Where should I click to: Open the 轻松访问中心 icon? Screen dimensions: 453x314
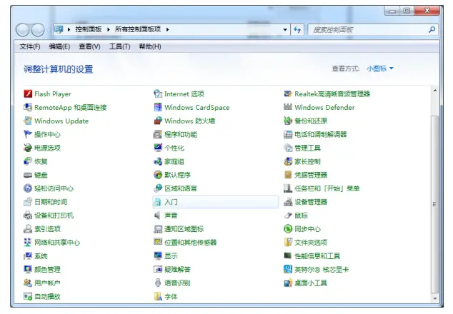click(28, 188)
